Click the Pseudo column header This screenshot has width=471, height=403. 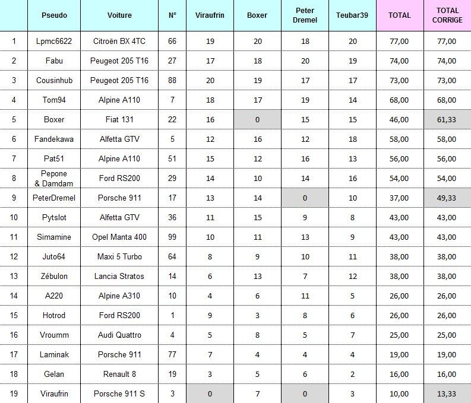pos(54,15)
